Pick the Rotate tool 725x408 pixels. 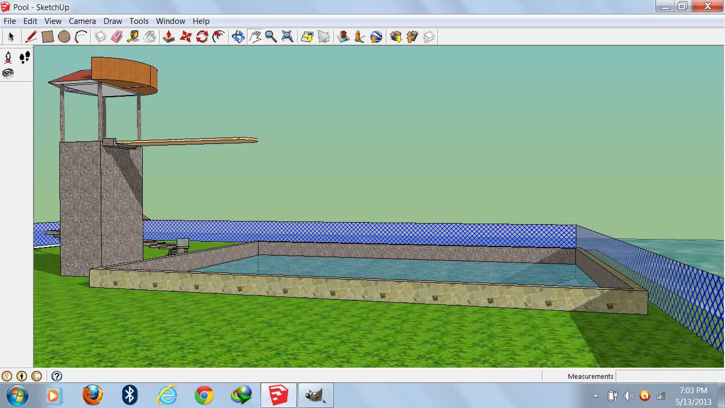tap(202, 37)
